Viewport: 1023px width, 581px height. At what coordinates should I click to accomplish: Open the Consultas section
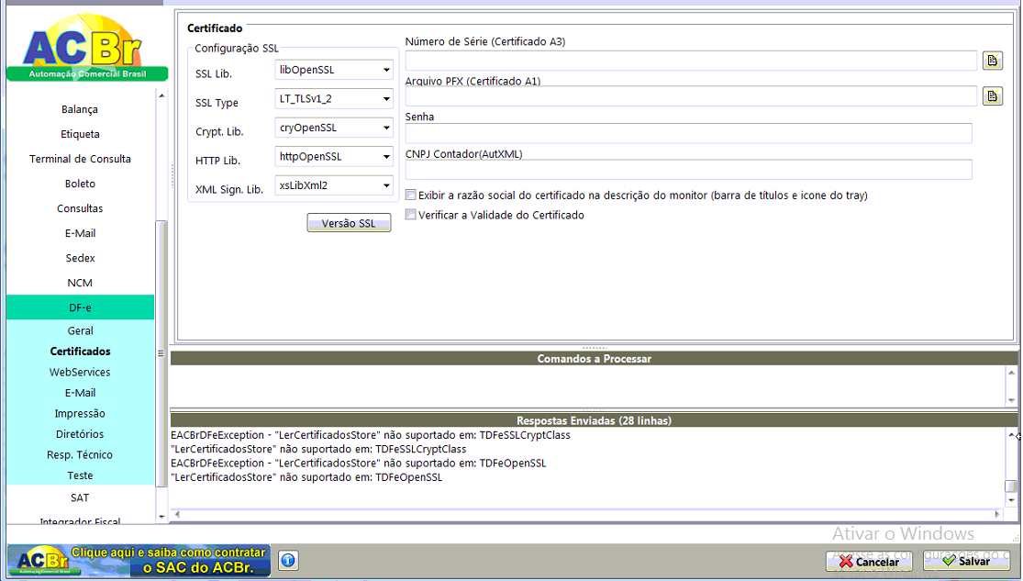pos(80,208)
